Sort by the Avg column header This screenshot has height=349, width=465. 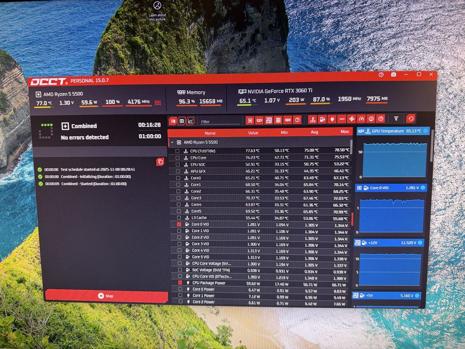coord(314,132)
